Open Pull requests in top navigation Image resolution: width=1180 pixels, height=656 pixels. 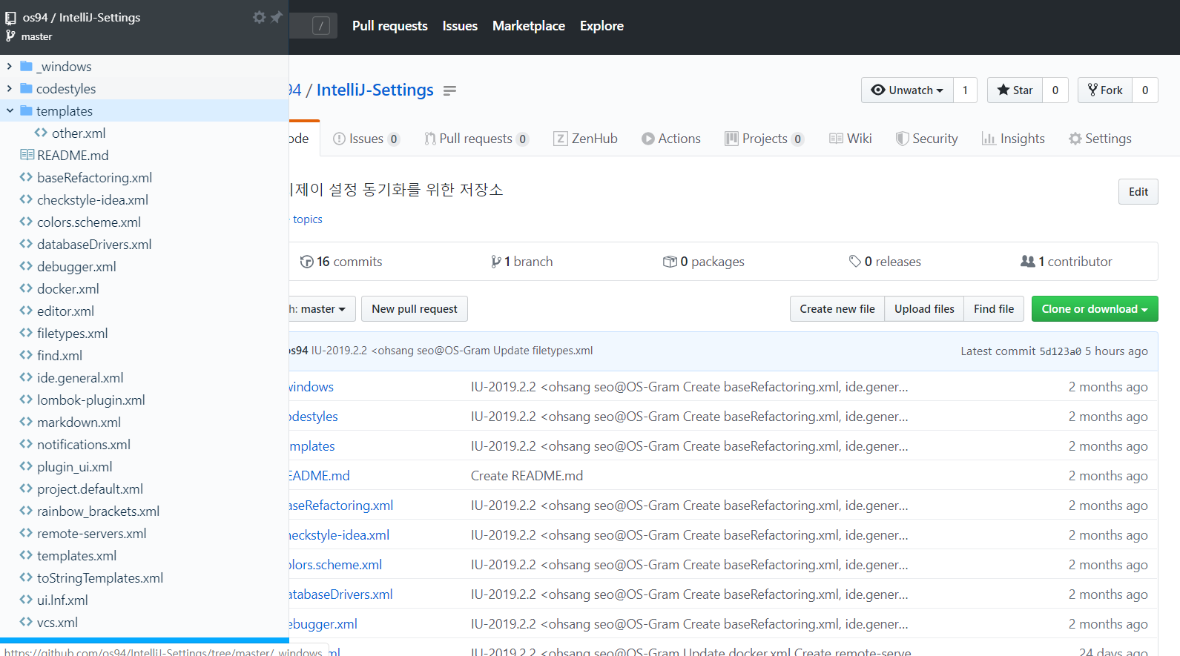tap(390, 26)
